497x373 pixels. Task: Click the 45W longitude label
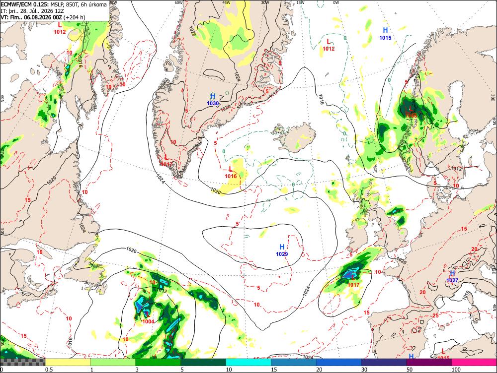coord(226,2)
